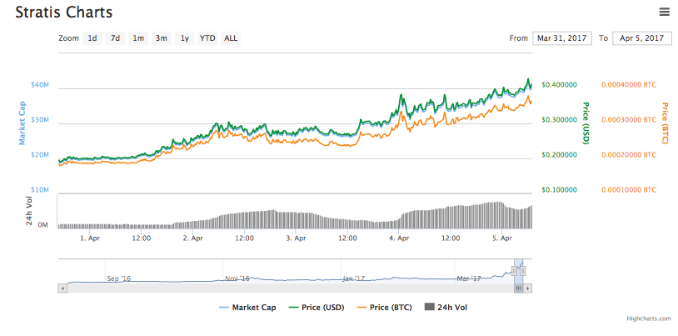Click the 0M volume axis label

(x=42, y=226)
